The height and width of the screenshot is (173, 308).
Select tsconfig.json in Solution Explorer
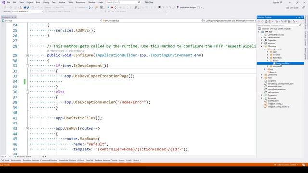(x=273, y=101)
